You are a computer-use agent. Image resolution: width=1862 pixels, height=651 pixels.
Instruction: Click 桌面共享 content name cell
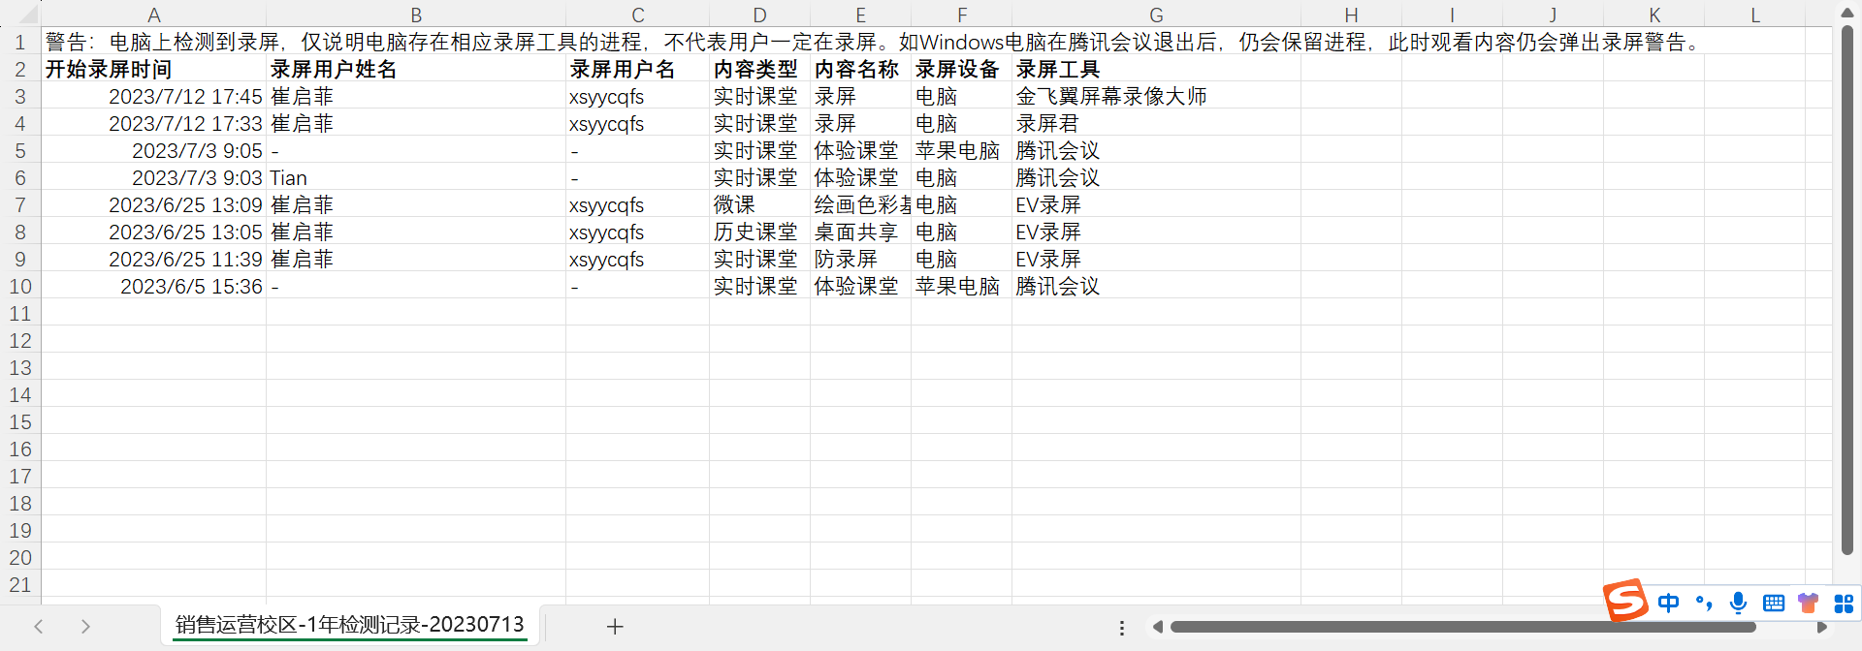860,232
